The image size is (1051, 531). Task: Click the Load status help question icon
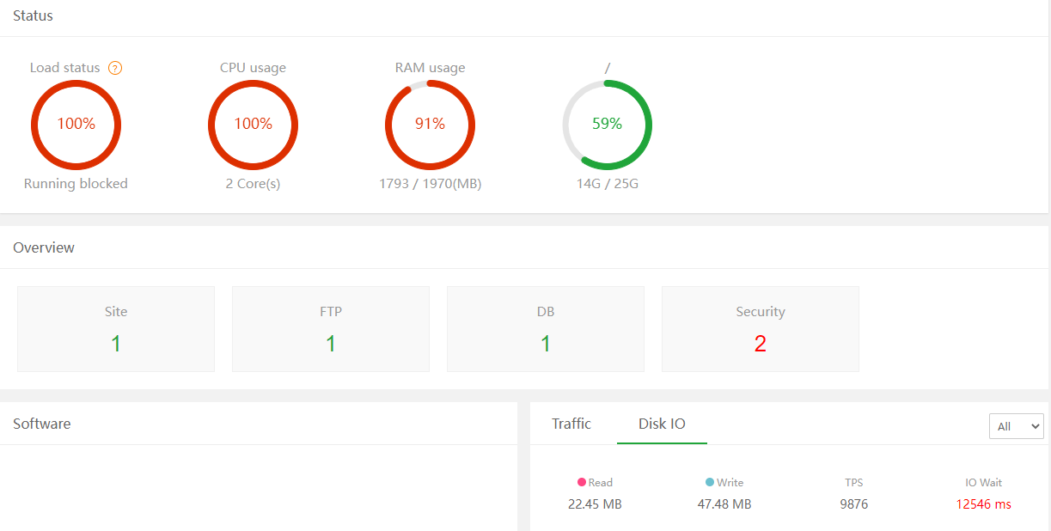click(115, 68)
